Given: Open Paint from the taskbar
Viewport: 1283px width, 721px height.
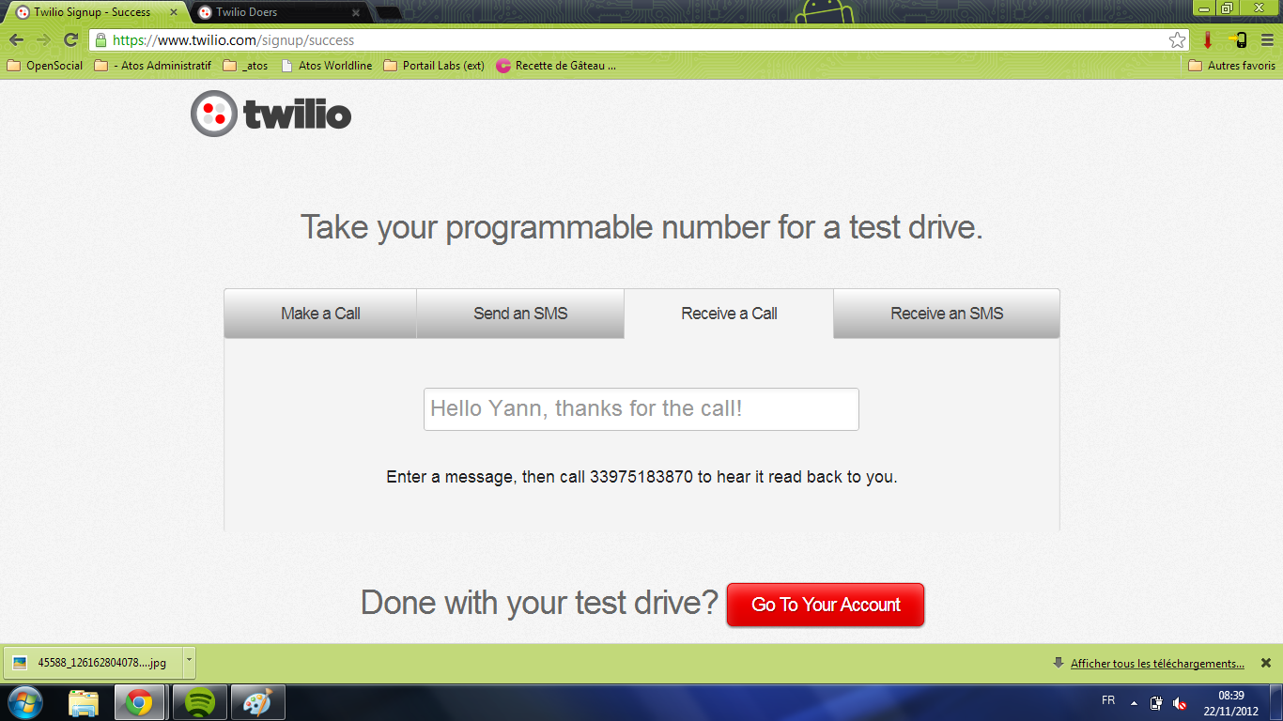Looking at the screenshot, I should [256, 702].
